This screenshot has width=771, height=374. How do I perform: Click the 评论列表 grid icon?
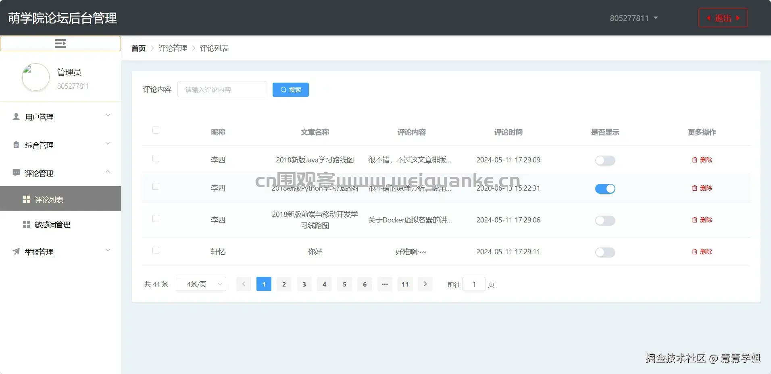[x=26, y=199]
